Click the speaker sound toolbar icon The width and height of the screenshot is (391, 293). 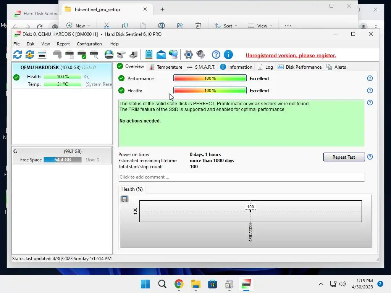coord(200,55)
